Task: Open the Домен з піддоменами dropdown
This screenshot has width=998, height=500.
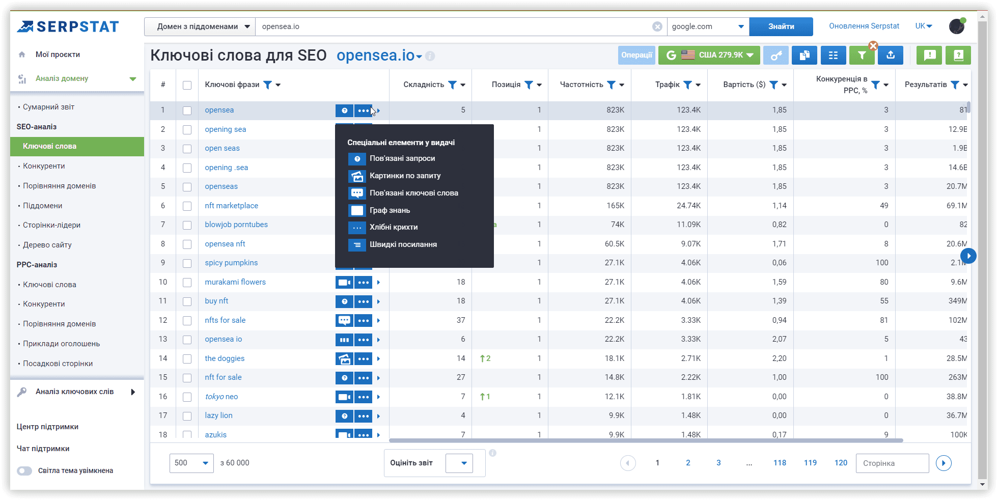Action: tap(200, 26)
